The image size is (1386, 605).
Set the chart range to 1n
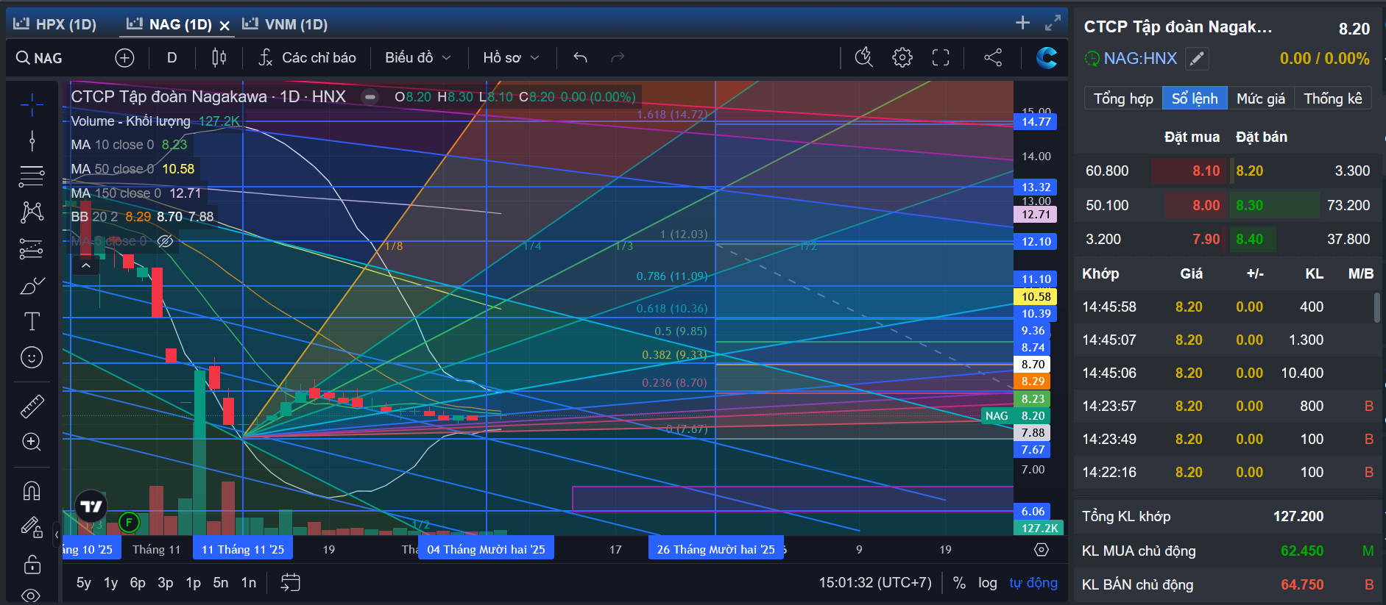249,583
